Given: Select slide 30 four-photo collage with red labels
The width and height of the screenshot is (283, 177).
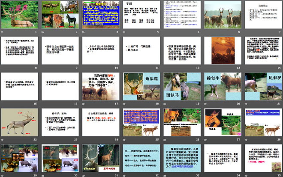Looking at the screenshot, I should tap(60, 158).
